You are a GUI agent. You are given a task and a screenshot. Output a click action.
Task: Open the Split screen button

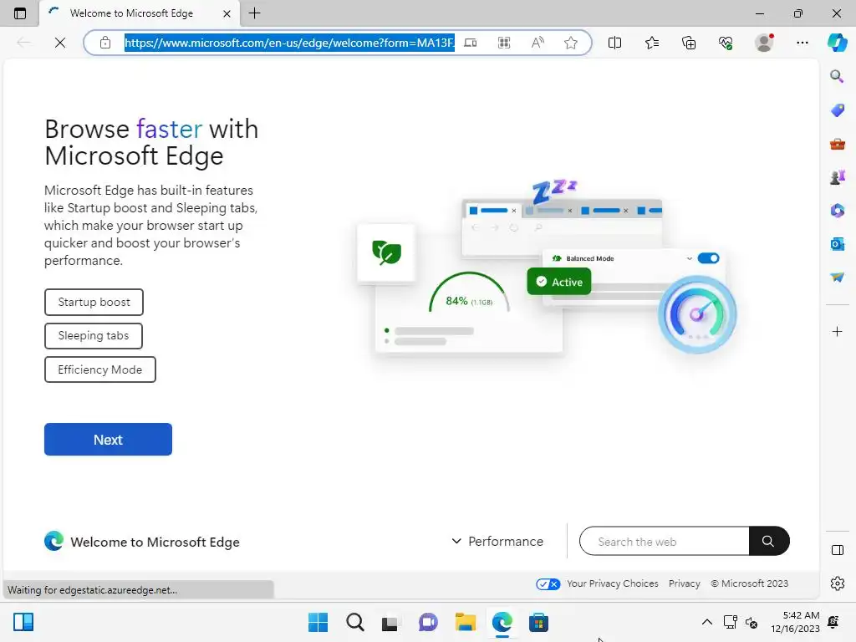614,43
